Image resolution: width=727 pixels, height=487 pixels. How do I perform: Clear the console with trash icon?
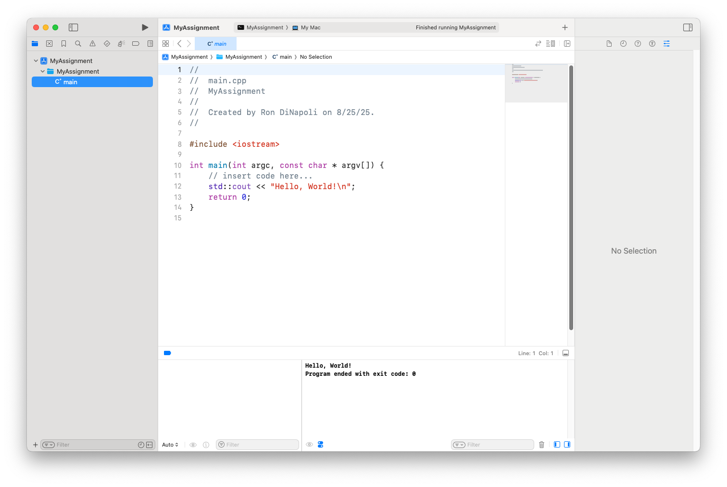click(x=541, y=445)
